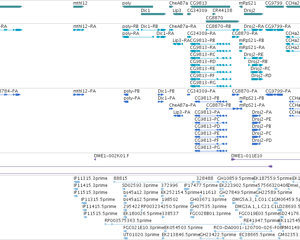Select protein Lip3-PA
The height and width of the screenshot is (240, 300).
[x=182, y=113]
